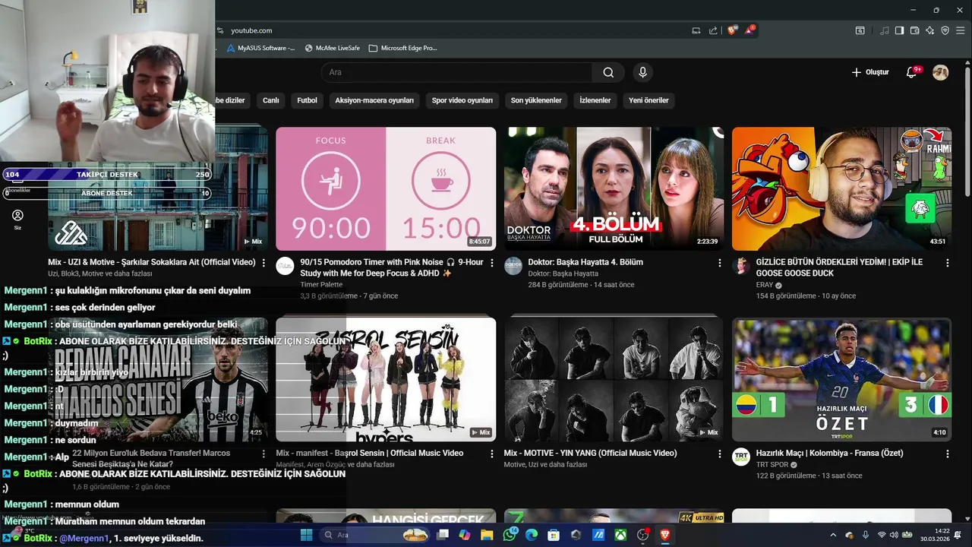Click the YouTube search magnifier button
The width and height of the screenshot is (972, 547).
point(608,72)
